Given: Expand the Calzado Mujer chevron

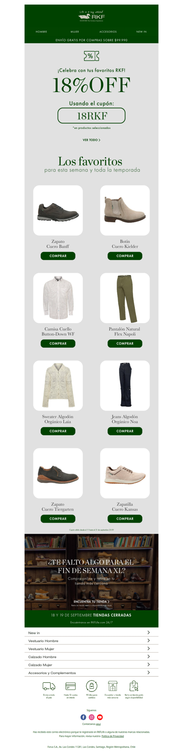Looking at the screenshot, I should pos(149,664).
